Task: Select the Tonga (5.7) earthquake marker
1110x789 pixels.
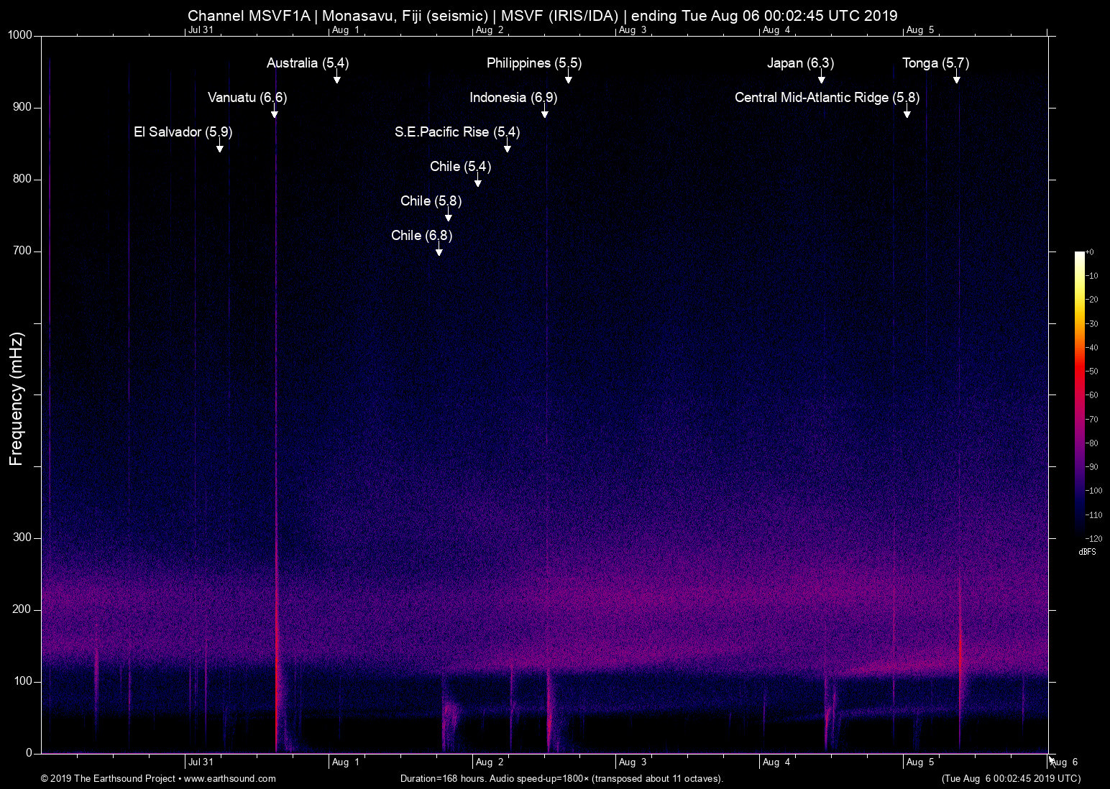Action: [x=935, y=63]
